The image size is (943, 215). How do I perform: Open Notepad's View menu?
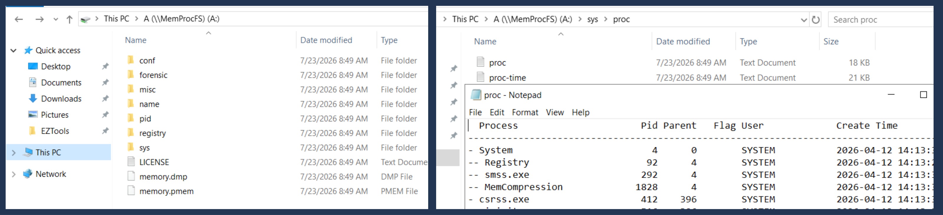pyautogui.click(x=555, y=112)
